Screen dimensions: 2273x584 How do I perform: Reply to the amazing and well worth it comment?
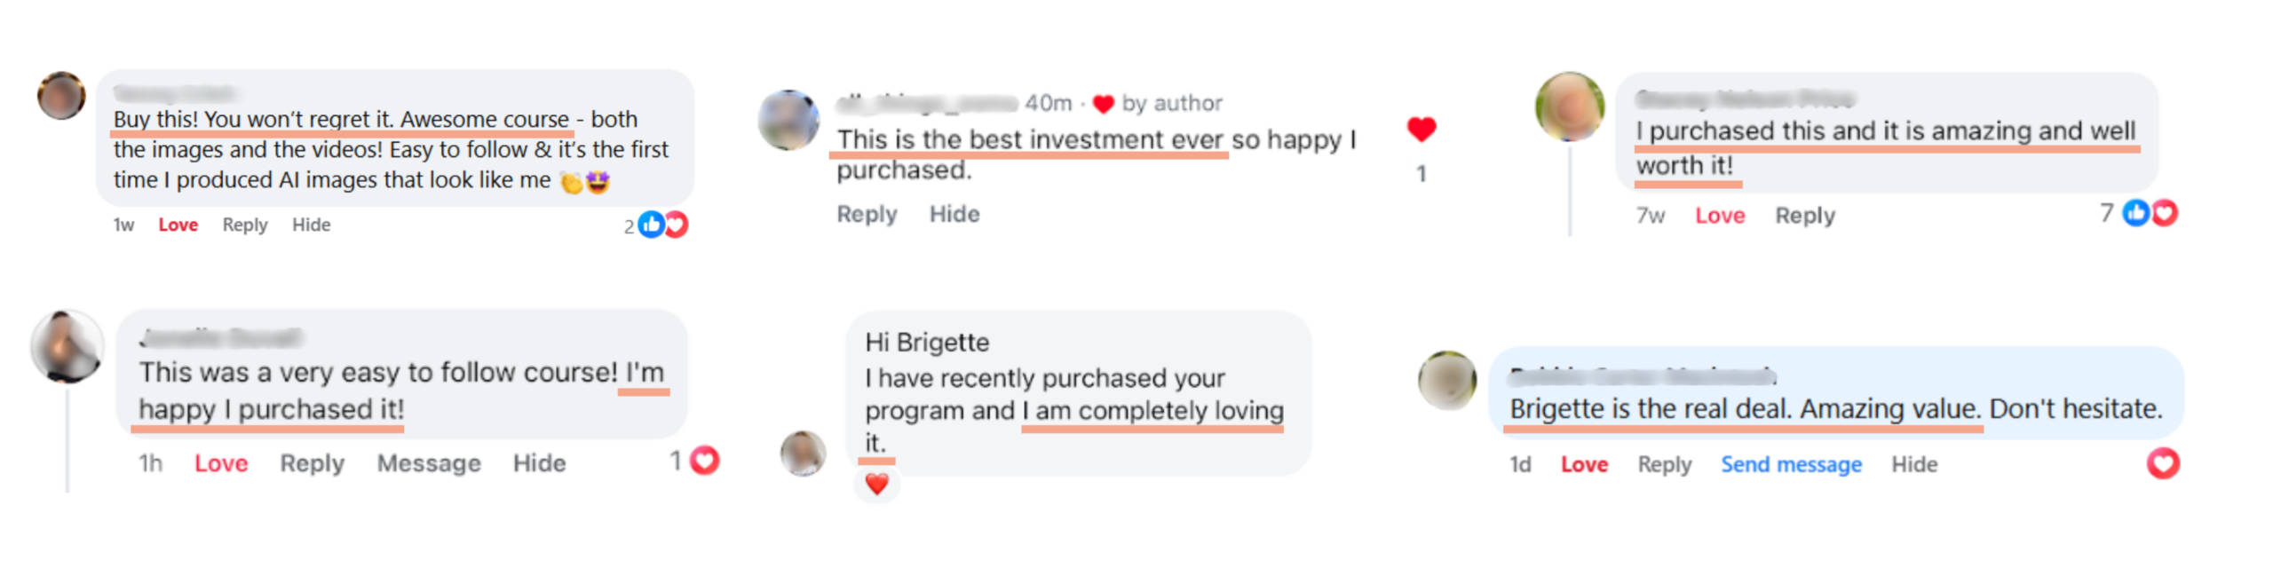1804,216
